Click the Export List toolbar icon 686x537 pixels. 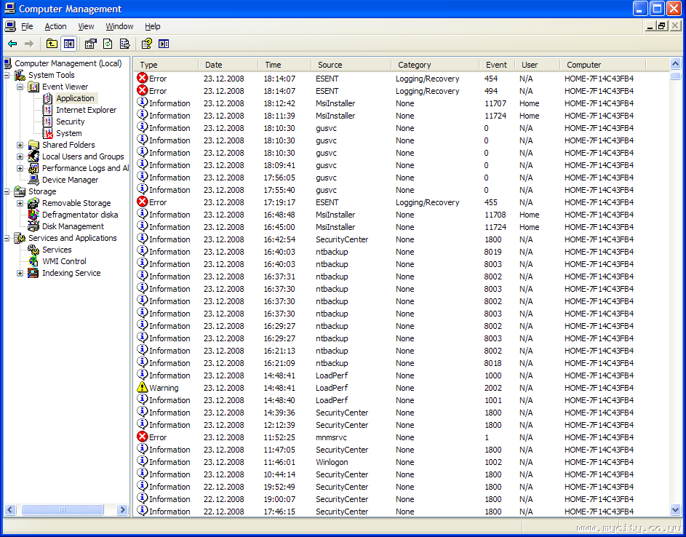coord(124,44)
